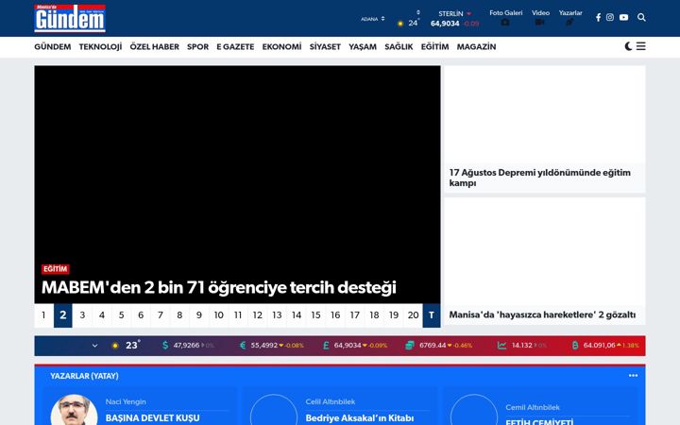Viewport: 680px width, 425px height.
Task: Open the ÖZEL HABER menu item
Action: pos(154,46)
